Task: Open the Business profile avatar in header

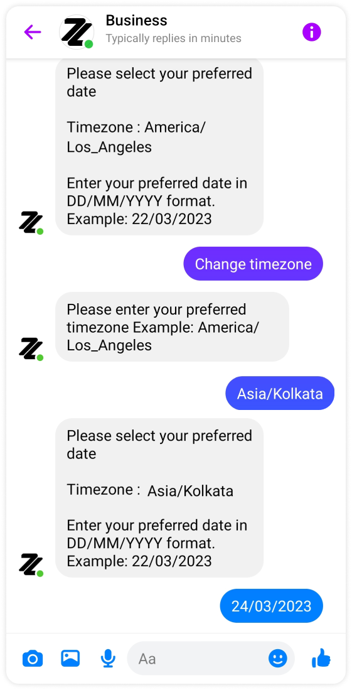Action: tap(77, 32)
